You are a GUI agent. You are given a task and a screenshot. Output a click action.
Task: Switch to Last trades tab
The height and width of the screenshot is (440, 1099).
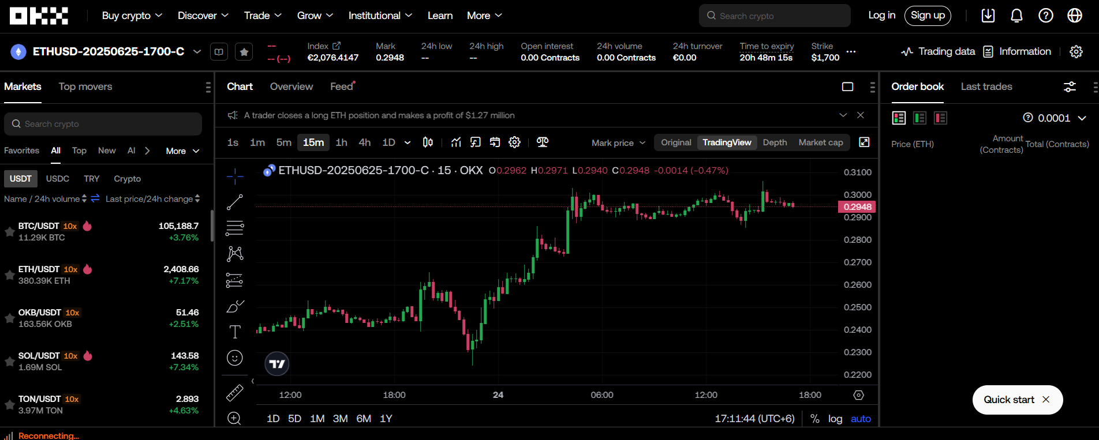[986, 87]
